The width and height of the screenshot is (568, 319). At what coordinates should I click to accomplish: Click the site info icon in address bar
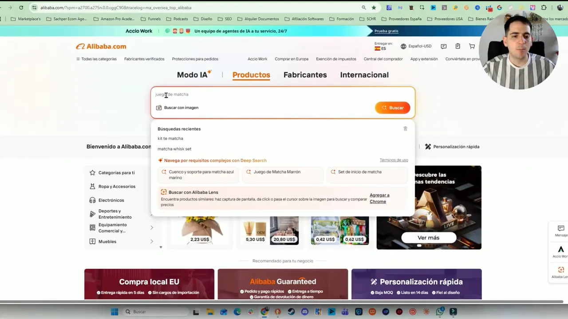pos(34,8)
